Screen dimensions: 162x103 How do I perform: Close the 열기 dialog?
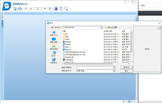click(x=159, y=23)
